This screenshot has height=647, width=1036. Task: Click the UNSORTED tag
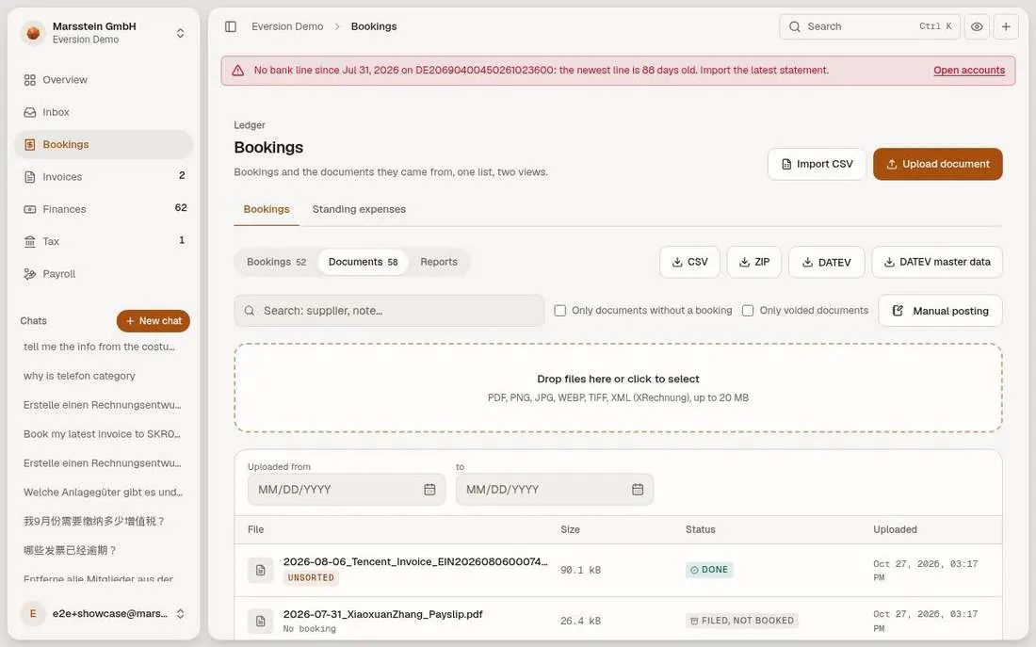click(311, 577)
